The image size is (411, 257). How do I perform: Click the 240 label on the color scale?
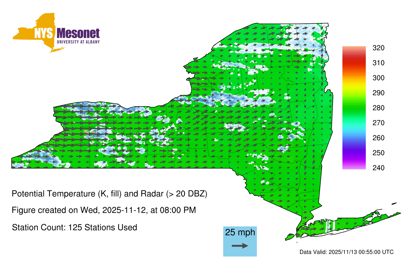(378, 168)
